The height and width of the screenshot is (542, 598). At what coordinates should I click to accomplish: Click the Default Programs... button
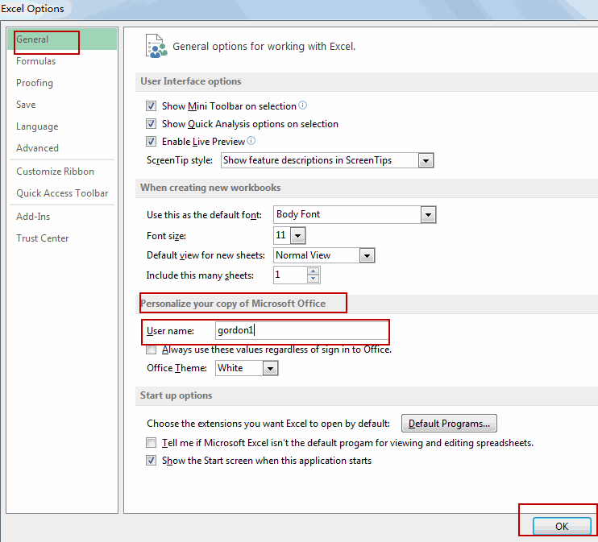click(x=449, y=424)
